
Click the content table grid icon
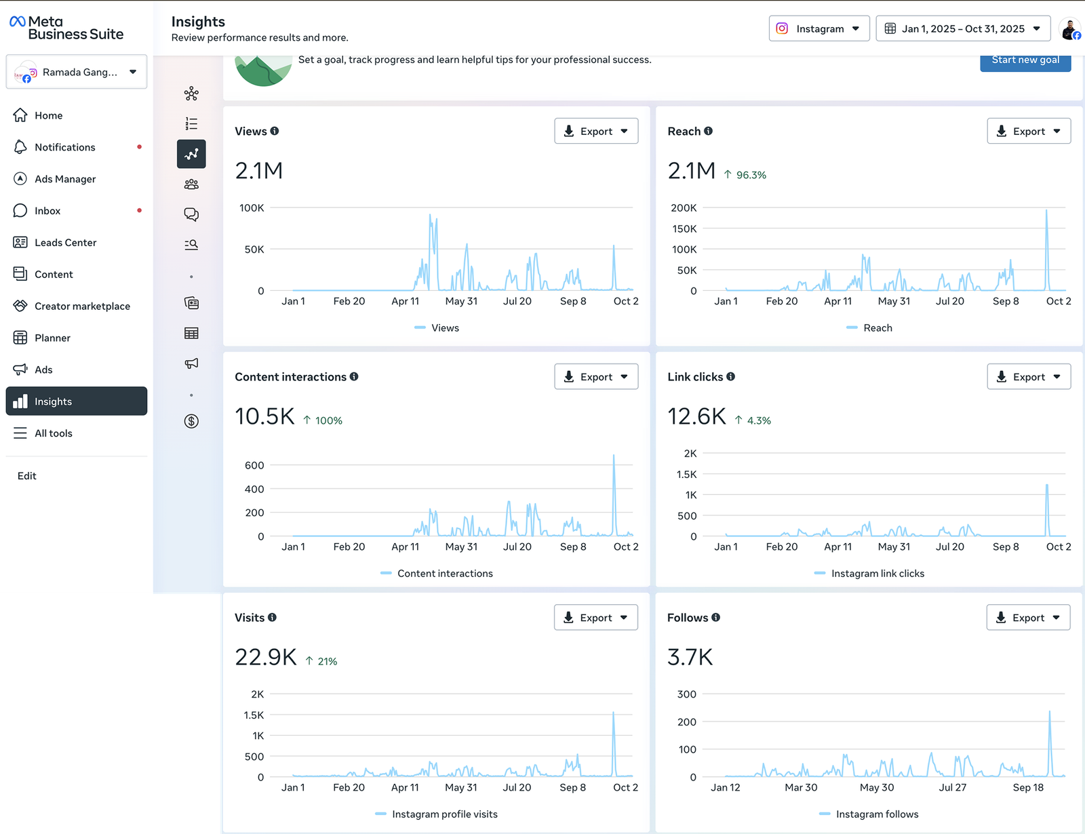coord(191,333)
